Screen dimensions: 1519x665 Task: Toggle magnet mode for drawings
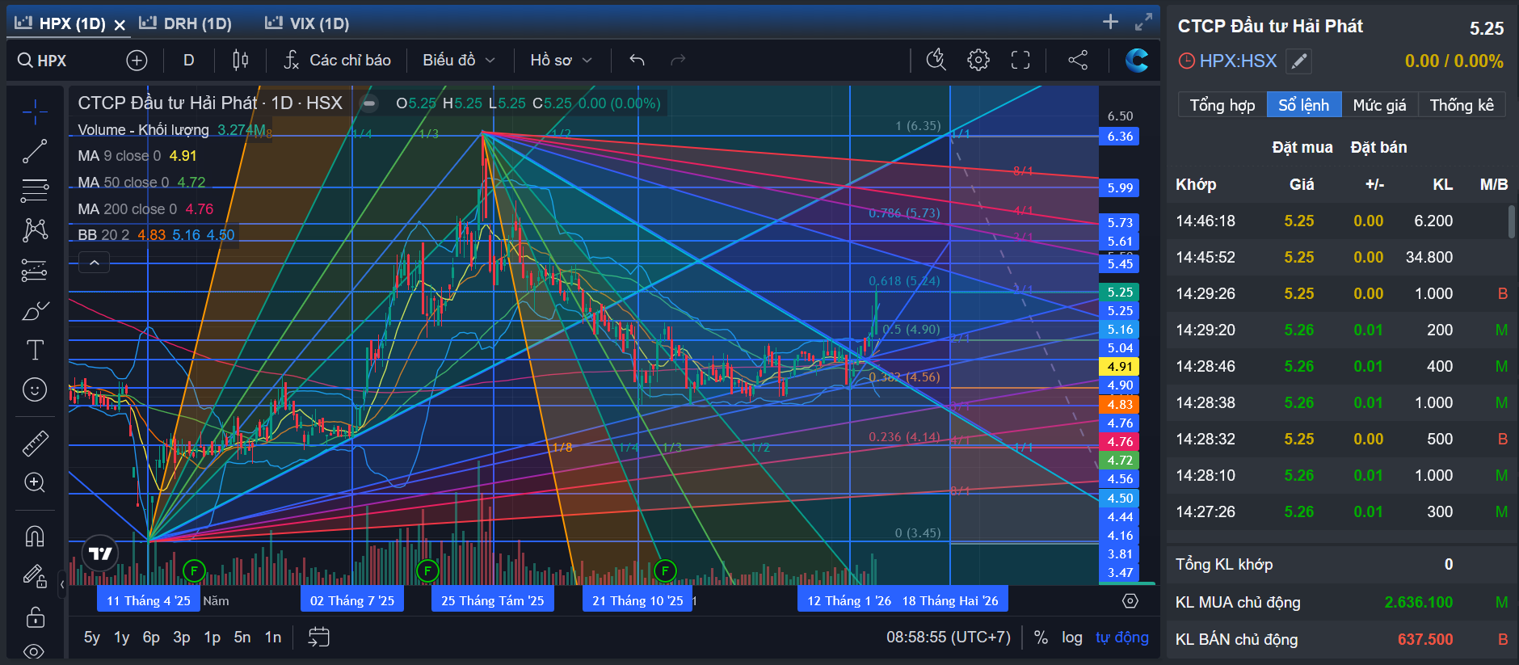35,536
